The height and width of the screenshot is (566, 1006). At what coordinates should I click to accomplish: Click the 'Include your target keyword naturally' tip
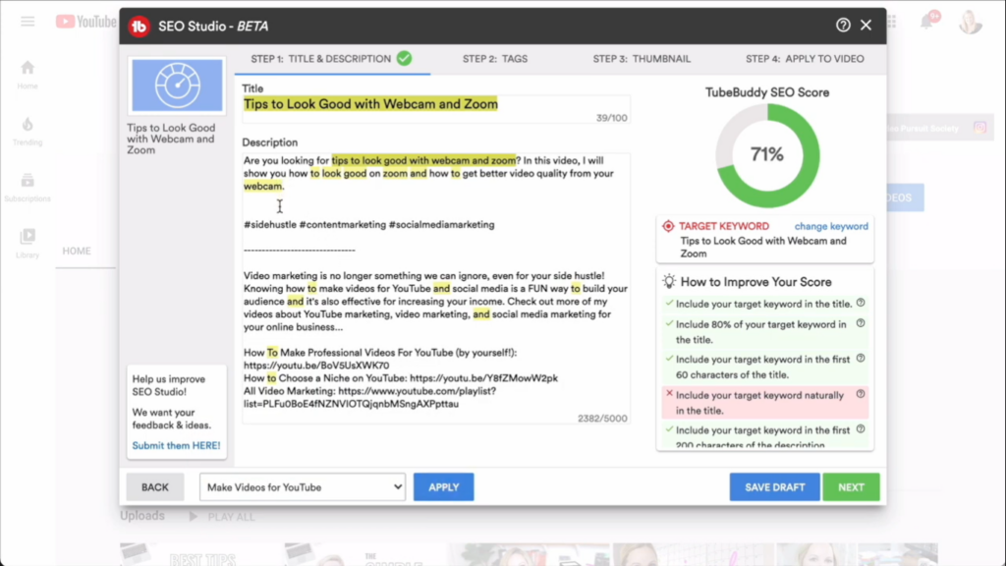764,402
